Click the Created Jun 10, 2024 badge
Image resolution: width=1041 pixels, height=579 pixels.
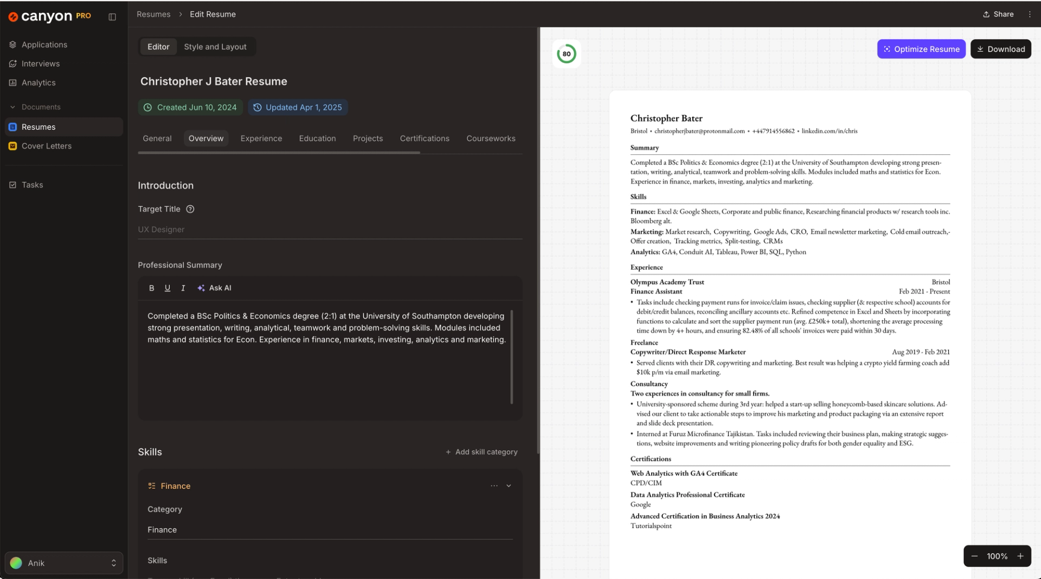point(190,107)
